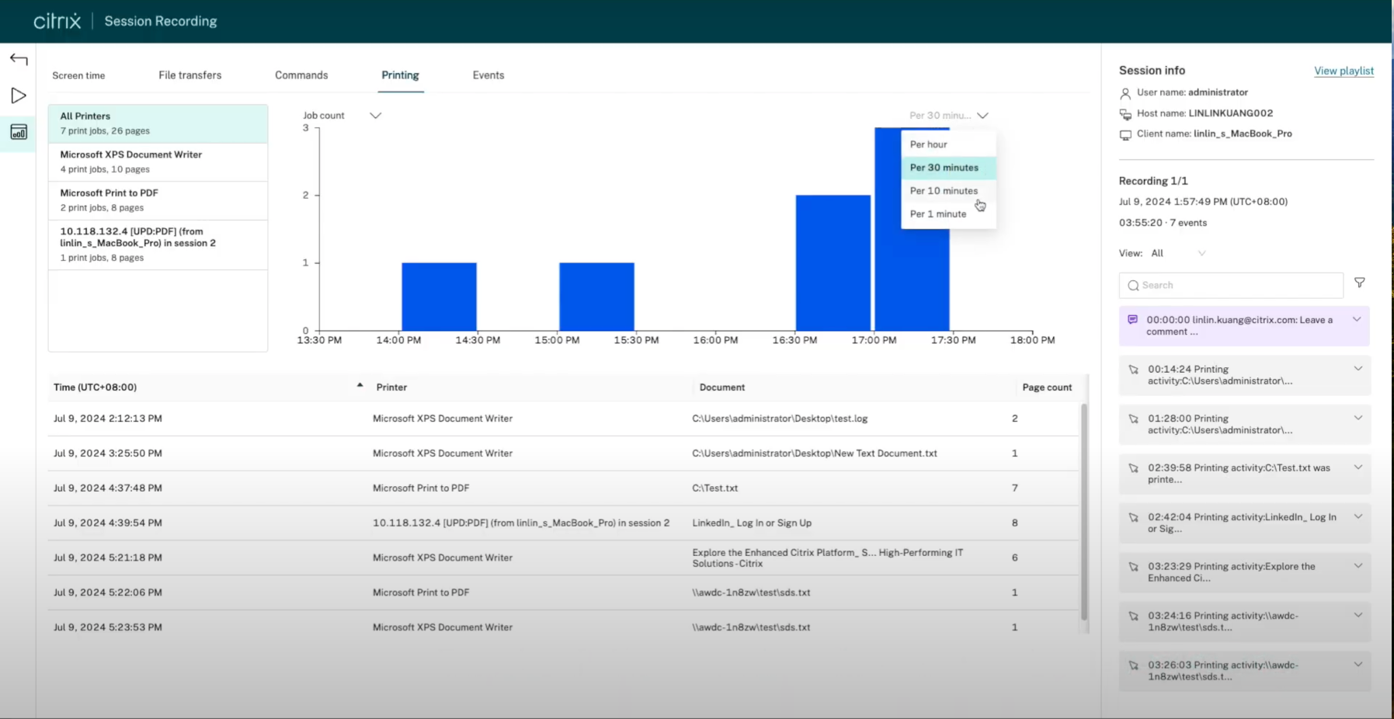The height and width of the screenshot is (719, 1394).
Task: Select the Per 10 minutes option
Action: (944, 191)
